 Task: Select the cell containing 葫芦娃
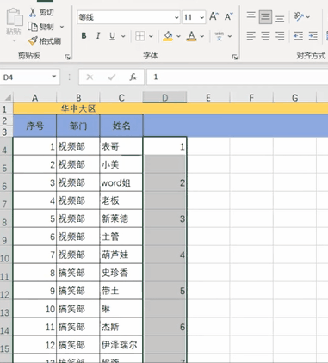[121, 255]
